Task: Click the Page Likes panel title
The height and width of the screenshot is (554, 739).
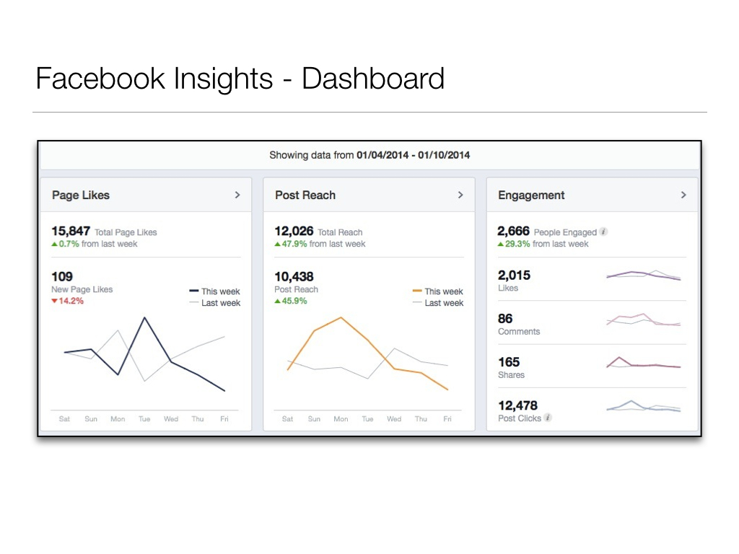Action: click(81, 195)
